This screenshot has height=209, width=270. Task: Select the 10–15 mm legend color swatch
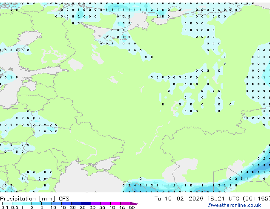tap(57, 203)
